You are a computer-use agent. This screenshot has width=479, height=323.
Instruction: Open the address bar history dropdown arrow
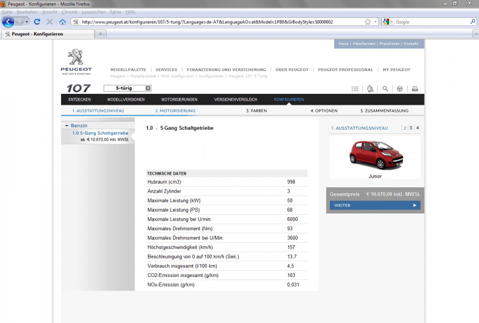click(375, 22)
